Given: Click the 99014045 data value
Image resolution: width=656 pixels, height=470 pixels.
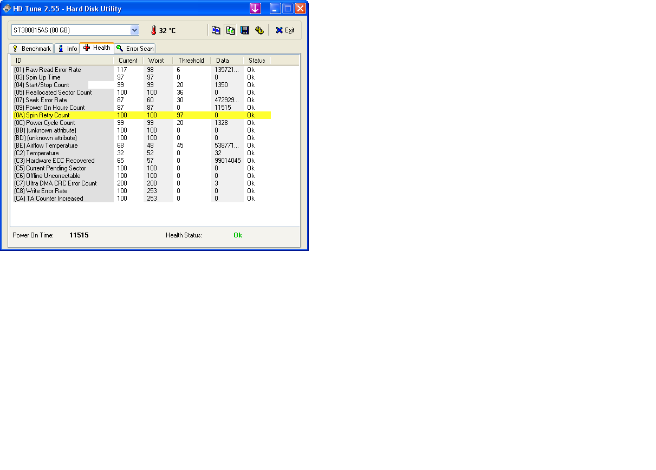Looking at the screenshot, I should tap(228, 161).
